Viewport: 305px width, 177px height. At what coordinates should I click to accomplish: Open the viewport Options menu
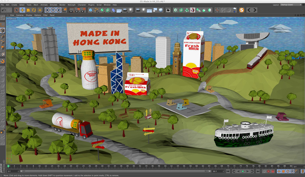click(x=37, y=15)
